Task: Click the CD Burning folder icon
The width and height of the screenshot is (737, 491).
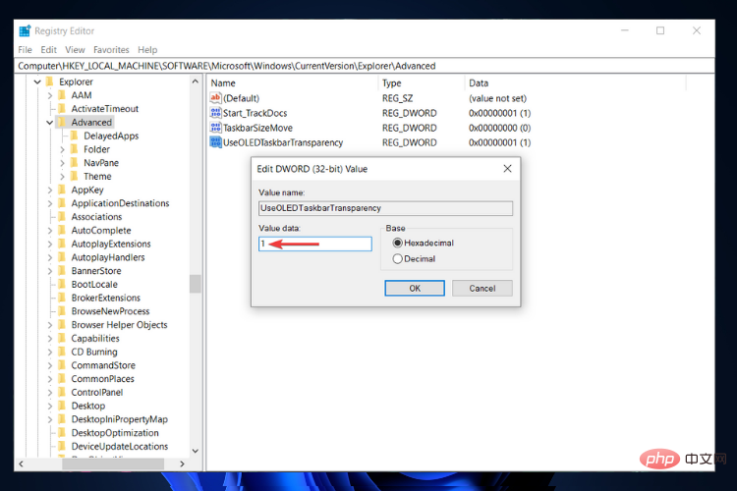Action: pyautogui.click(x=62, y=352)
